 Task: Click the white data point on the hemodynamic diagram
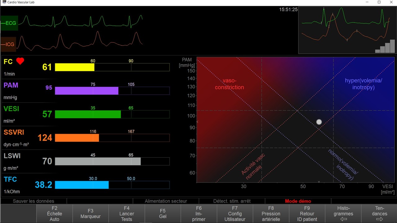[319, 122]
